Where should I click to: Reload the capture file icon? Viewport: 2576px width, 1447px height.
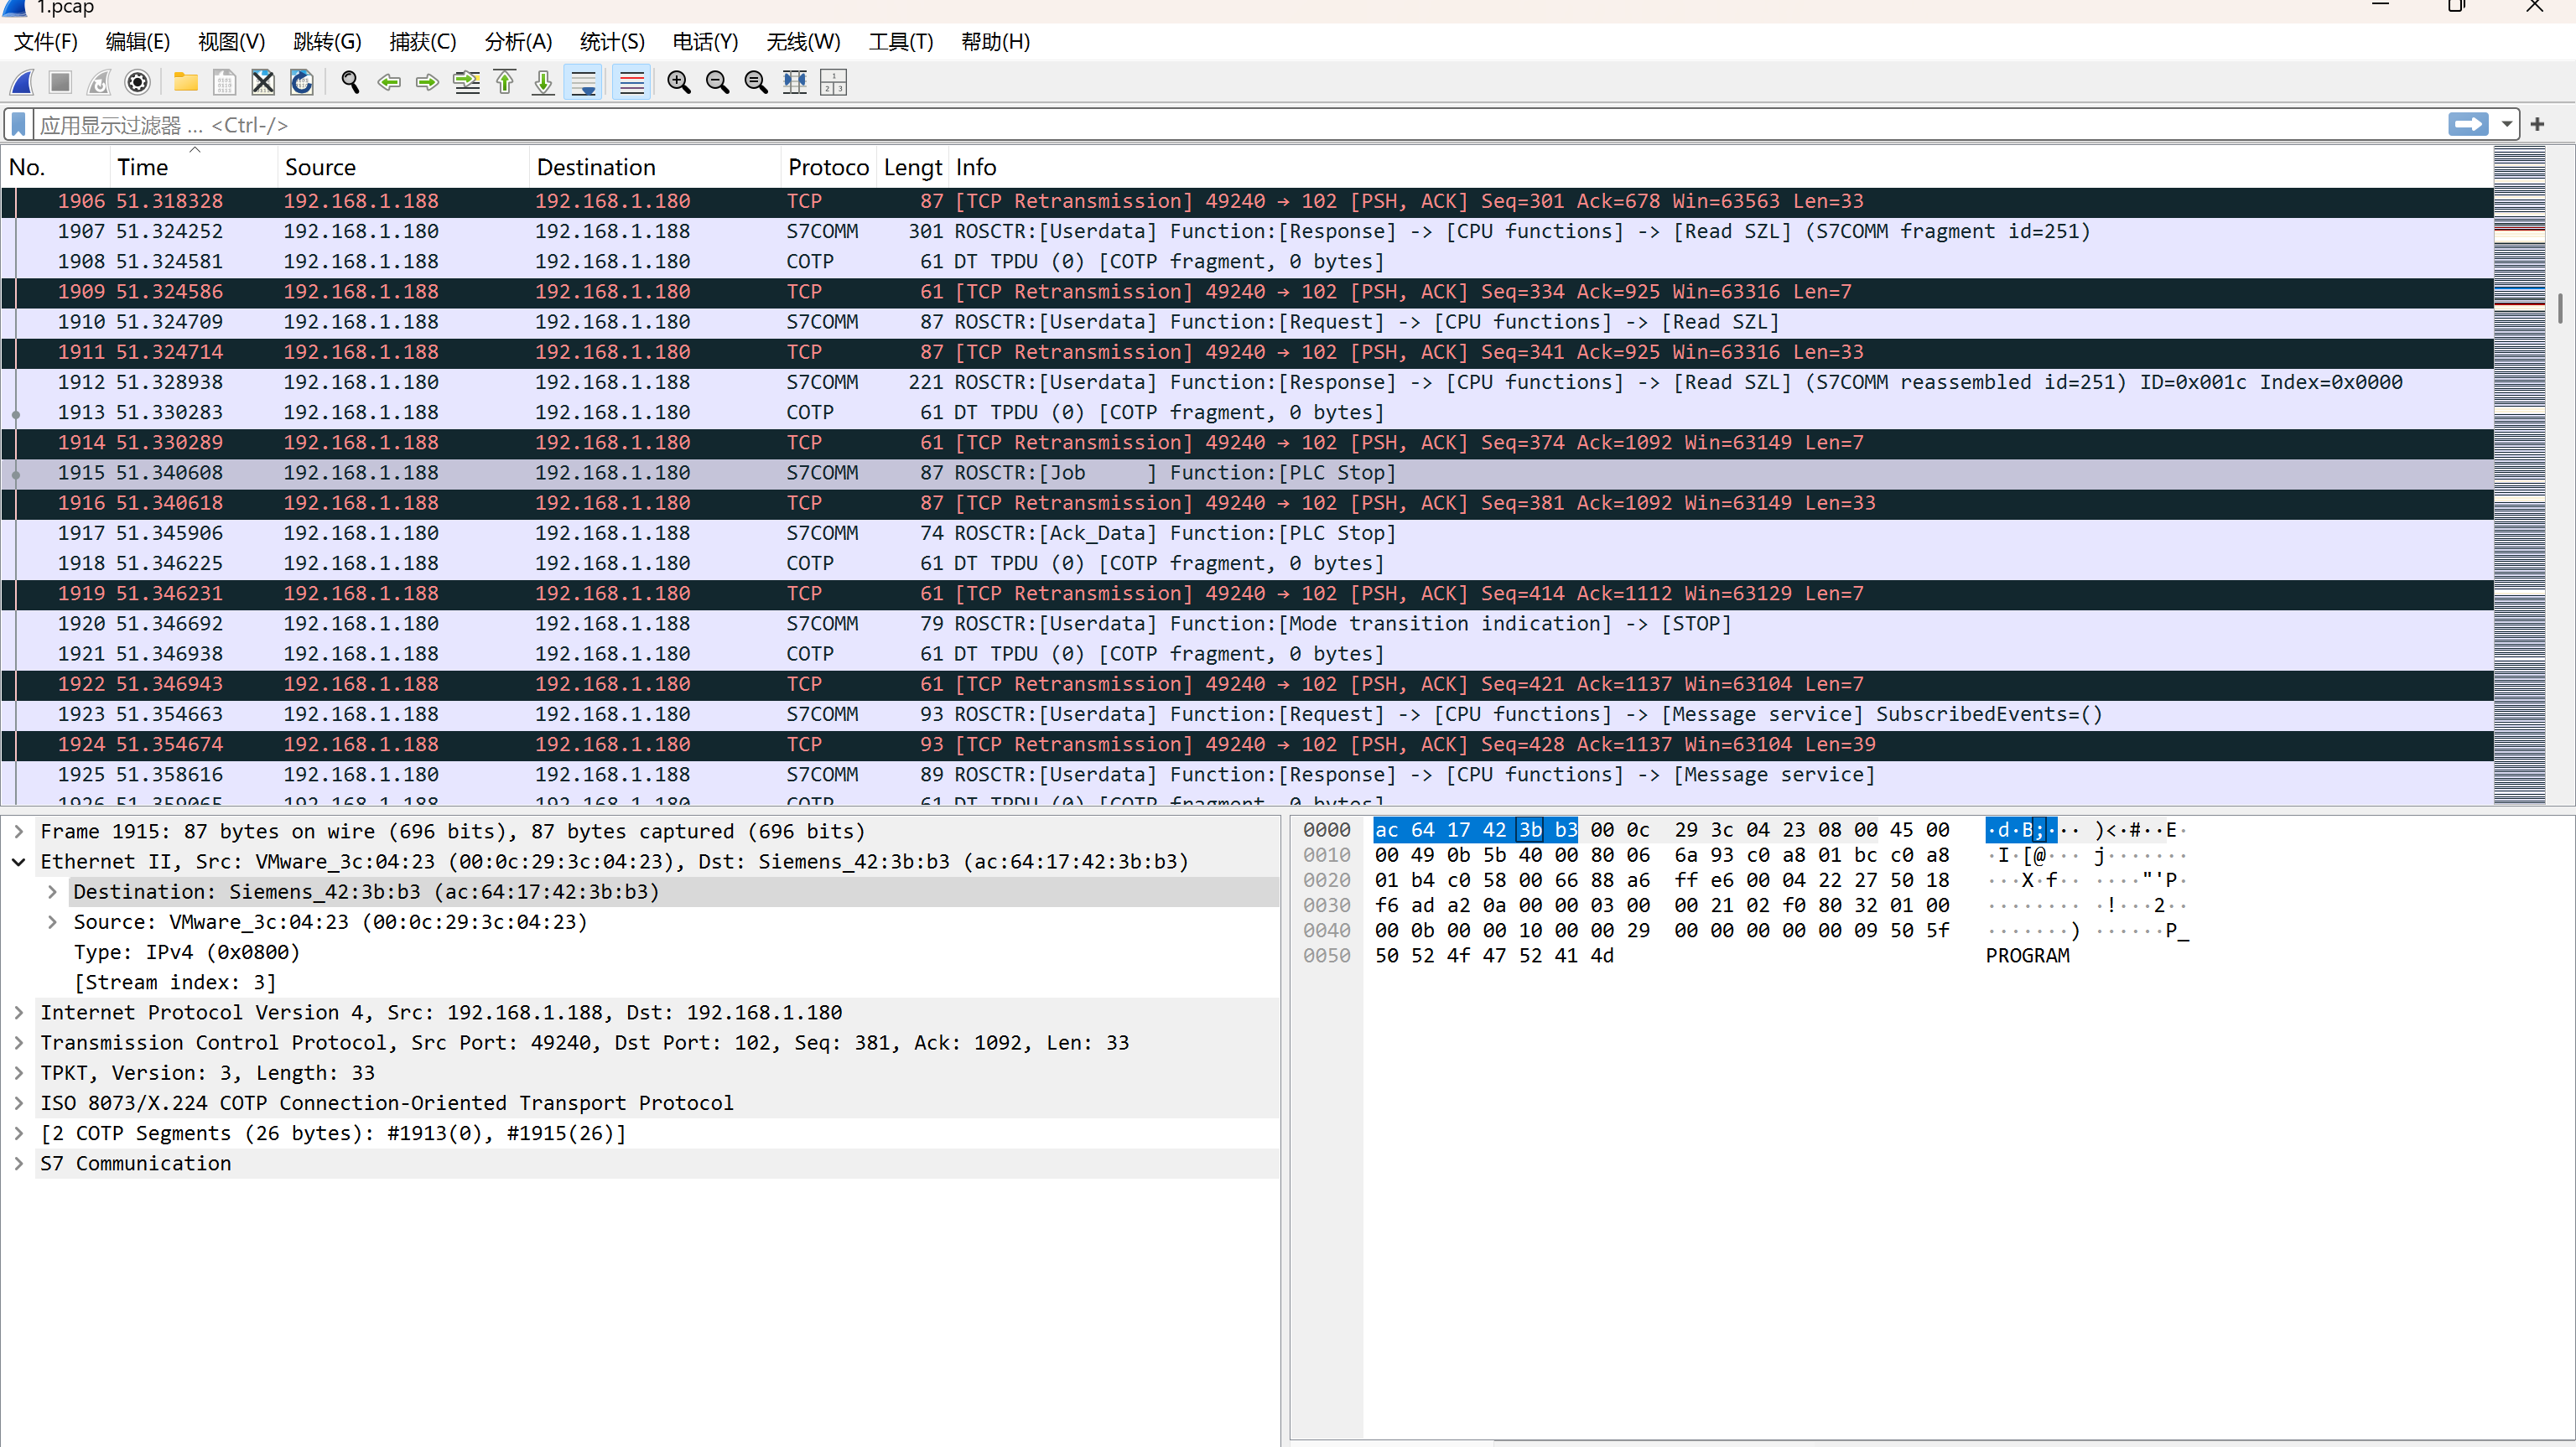pos(301,82)
